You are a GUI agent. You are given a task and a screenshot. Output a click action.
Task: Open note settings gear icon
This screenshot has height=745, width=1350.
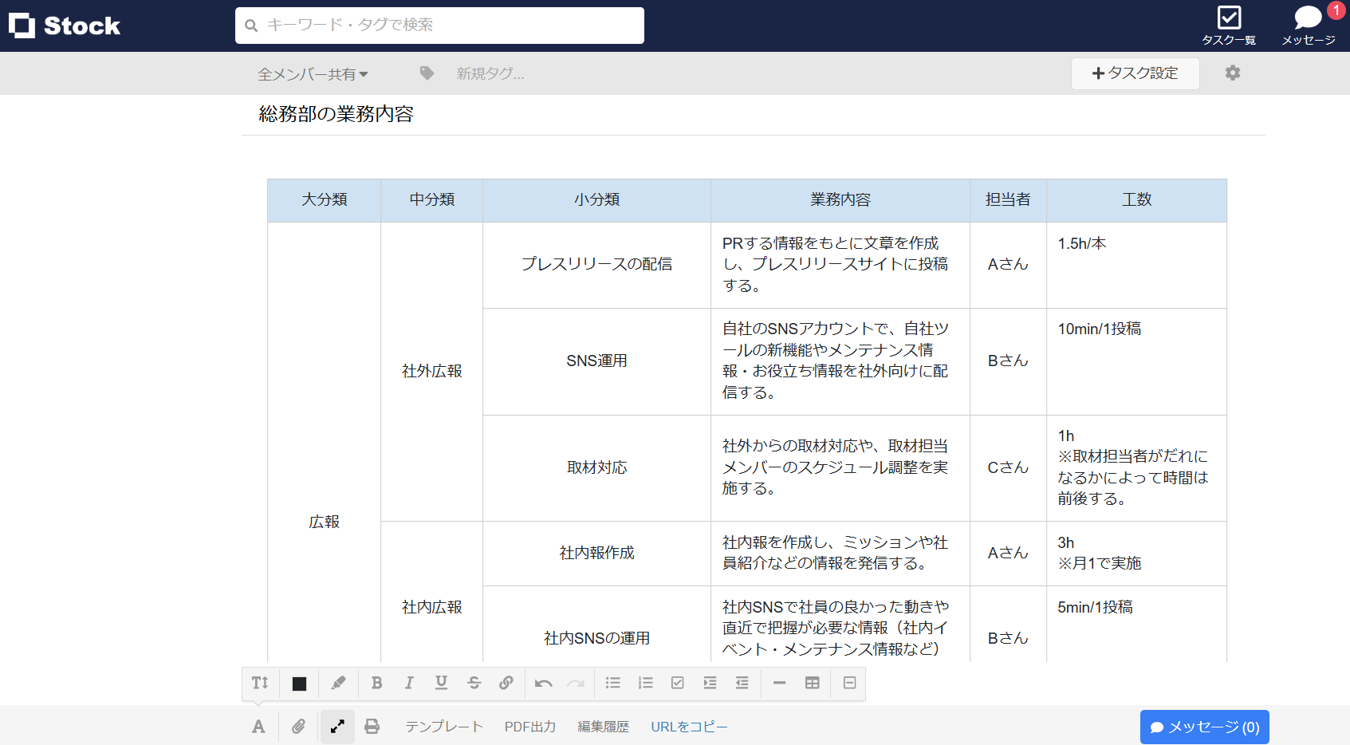coord(1233,73)
